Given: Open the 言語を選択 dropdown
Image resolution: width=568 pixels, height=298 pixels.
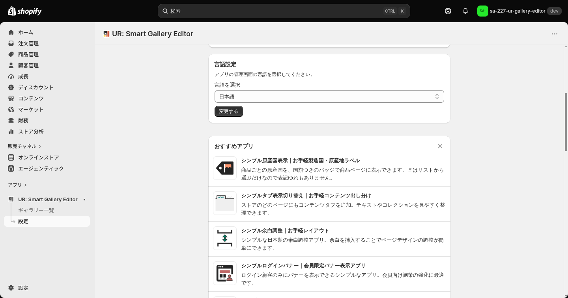Looking at the screenshot, I should coord(329,96).
